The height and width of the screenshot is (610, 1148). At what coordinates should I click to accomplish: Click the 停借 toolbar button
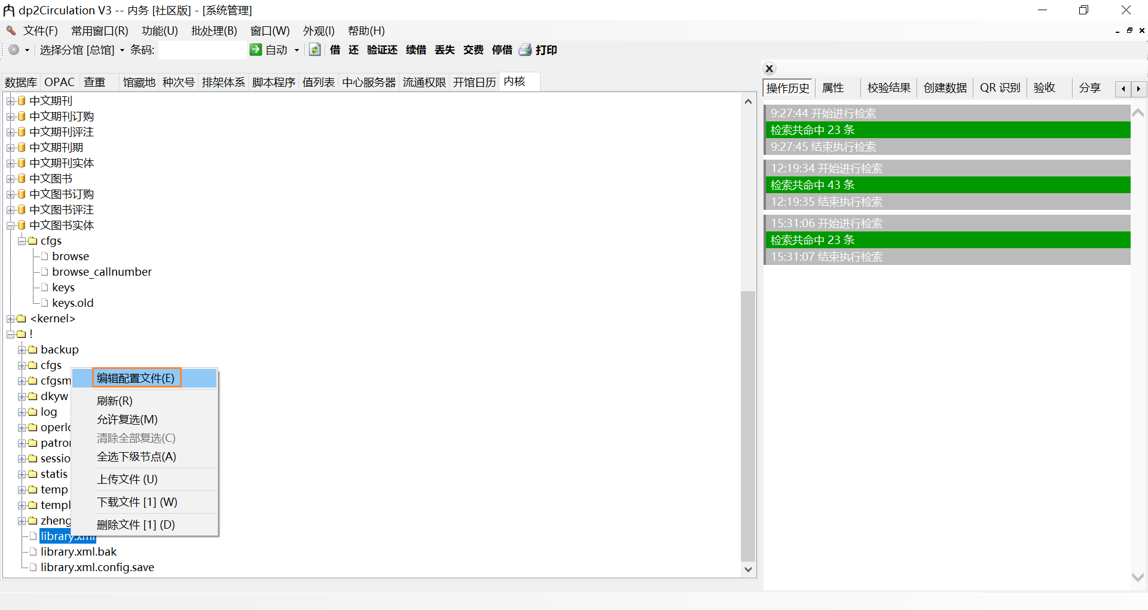(x=502, y=50)
